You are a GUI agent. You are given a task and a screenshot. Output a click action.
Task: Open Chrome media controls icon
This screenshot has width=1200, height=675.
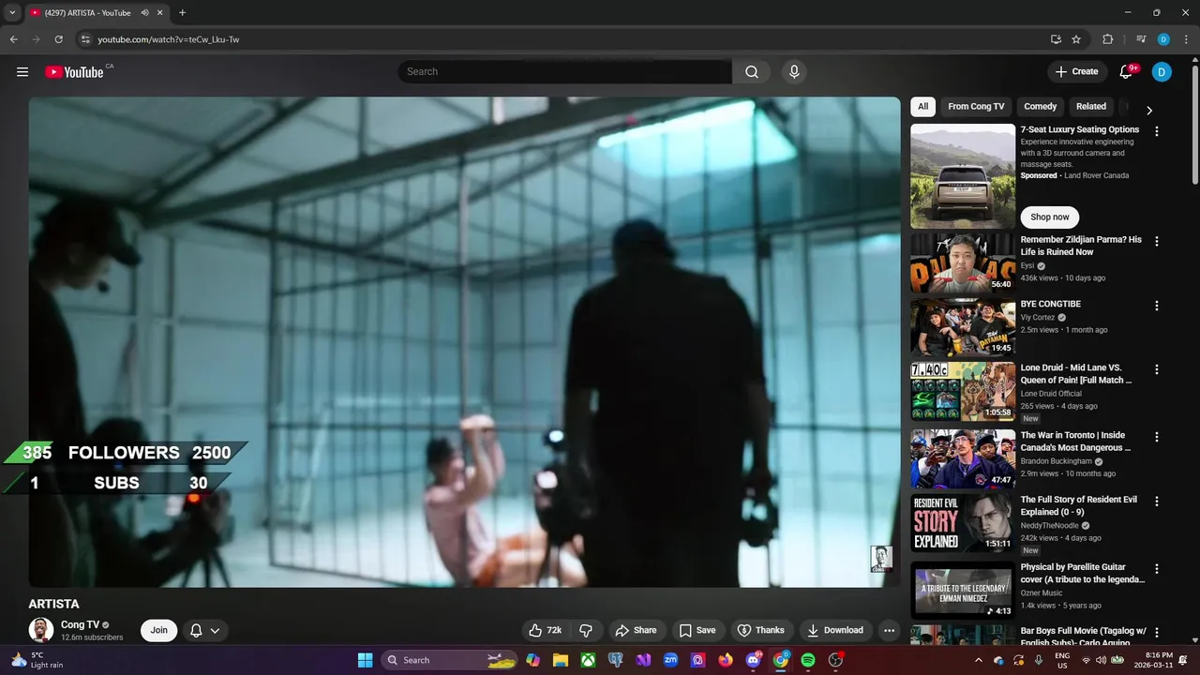click(x=1141, y=39)
